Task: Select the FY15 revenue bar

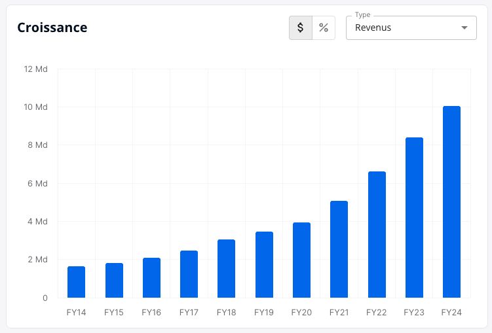Action: 114,281
